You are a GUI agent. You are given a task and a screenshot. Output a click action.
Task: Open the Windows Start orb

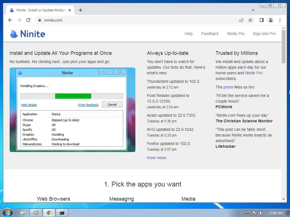7,212
